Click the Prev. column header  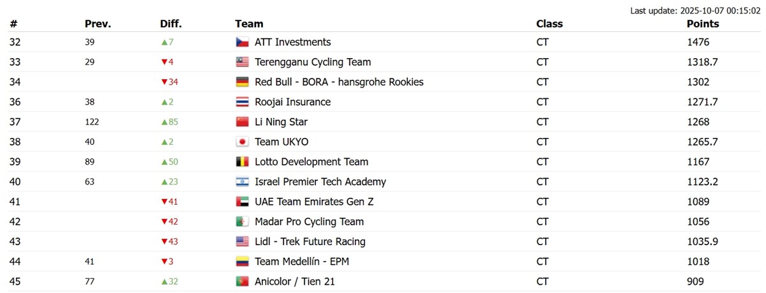pos(98,24)
